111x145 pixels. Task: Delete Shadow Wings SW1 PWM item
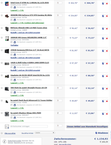107,114
